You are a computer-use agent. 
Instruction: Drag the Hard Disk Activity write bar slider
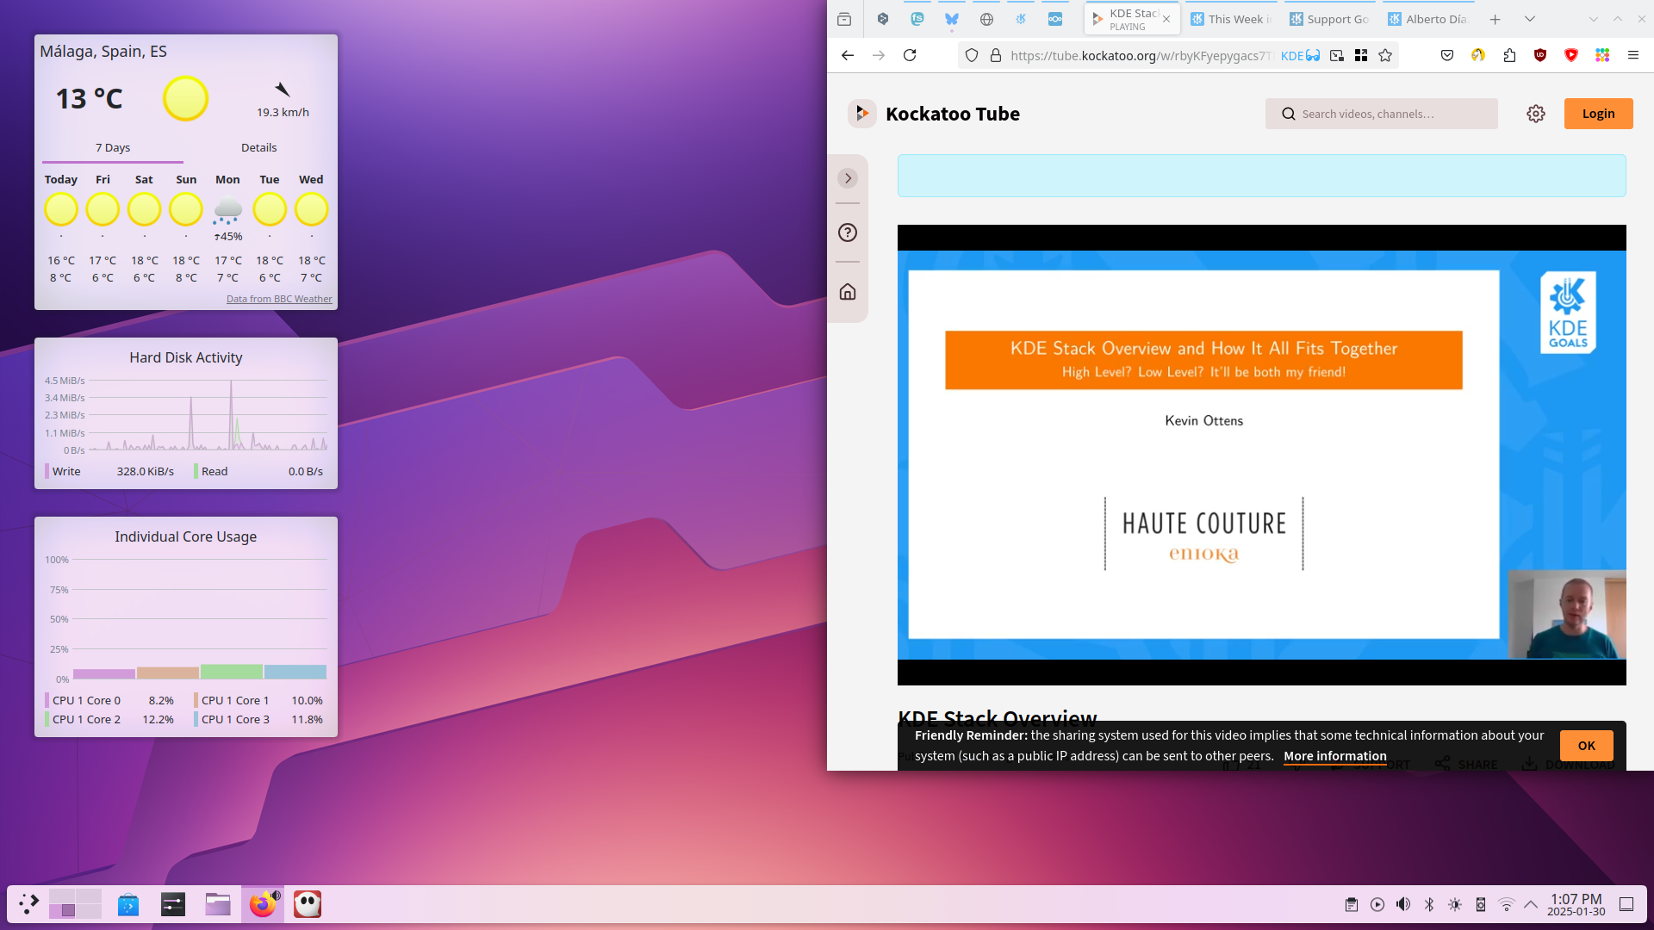[46, 470]
